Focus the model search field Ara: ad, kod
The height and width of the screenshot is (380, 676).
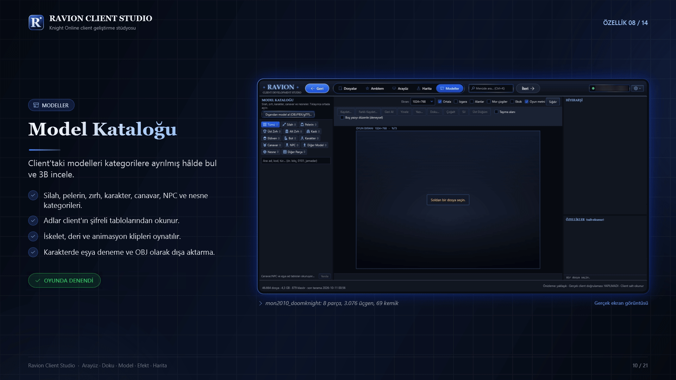tap(296, 161)
